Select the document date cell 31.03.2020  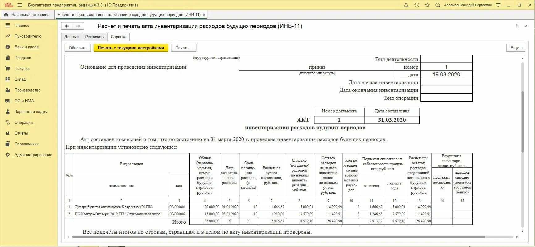pos(392,120)
